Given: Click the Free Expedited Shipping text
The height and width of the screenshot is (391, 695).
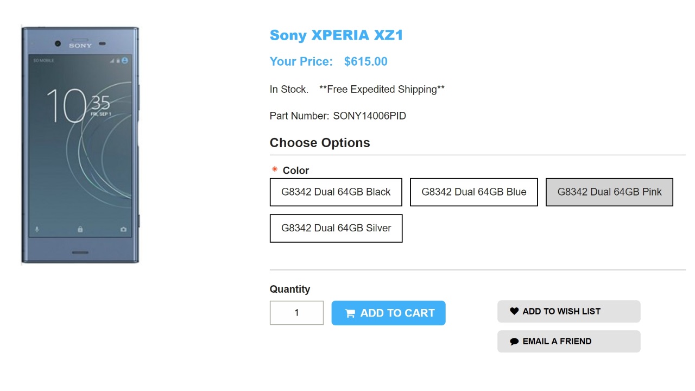Looking at the screenshot, I should (x=382, y=89).
